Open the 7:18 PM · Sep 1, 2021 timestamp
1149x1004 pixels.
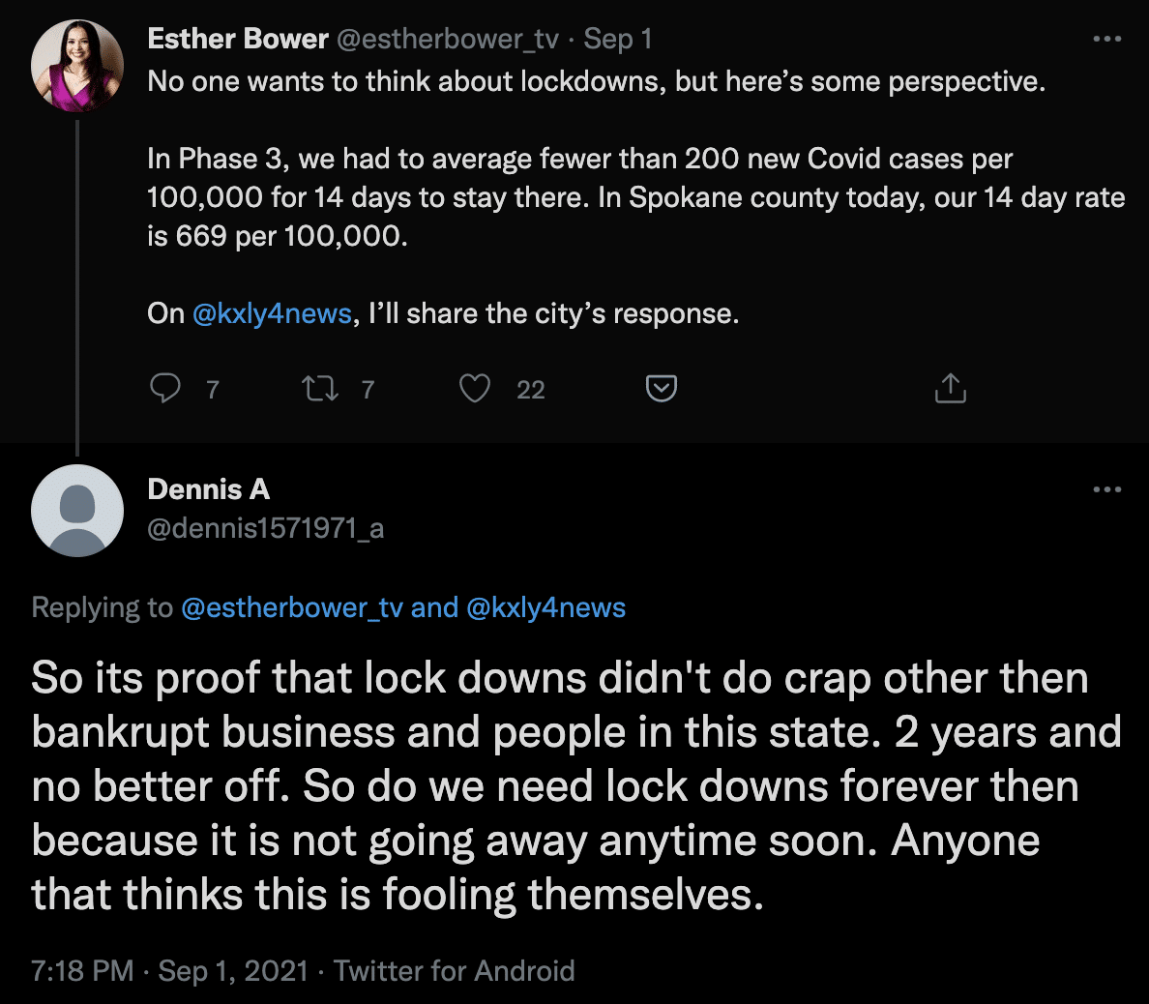coord(169,970)
